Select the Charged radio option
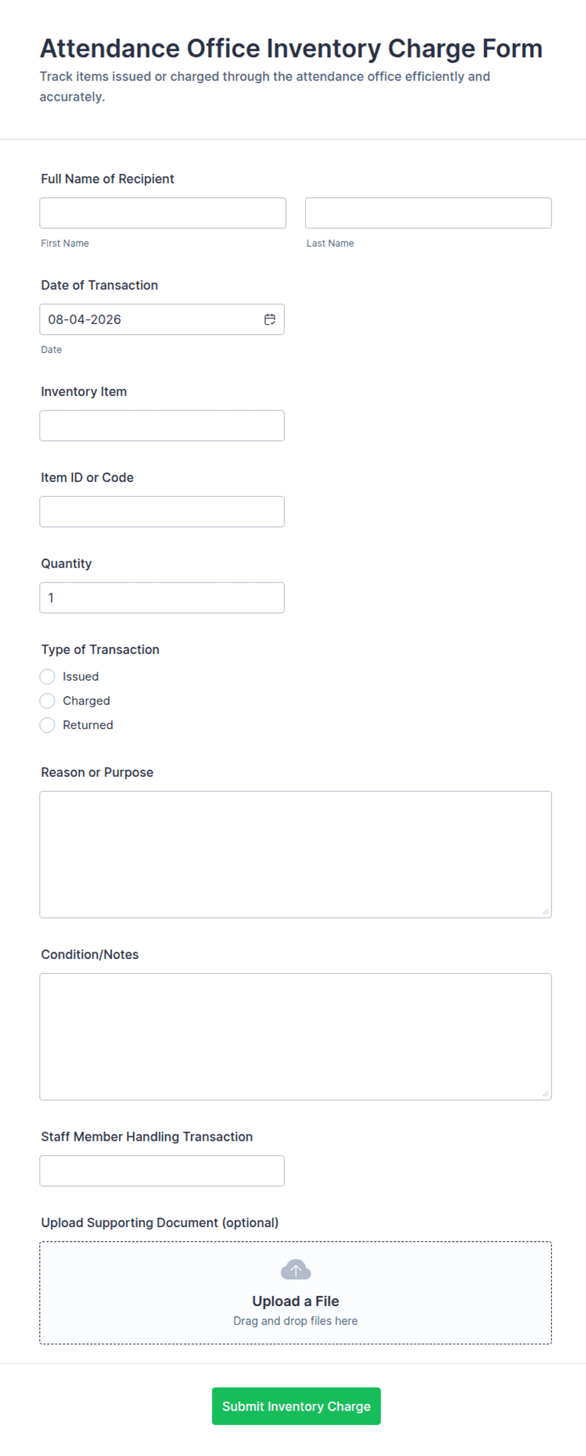Screen dimensions: 586x1456 coord(47,701)
